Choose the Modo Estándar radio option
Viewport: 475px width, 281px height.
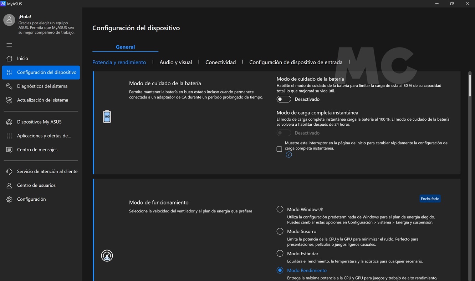[x=280, y=254]
